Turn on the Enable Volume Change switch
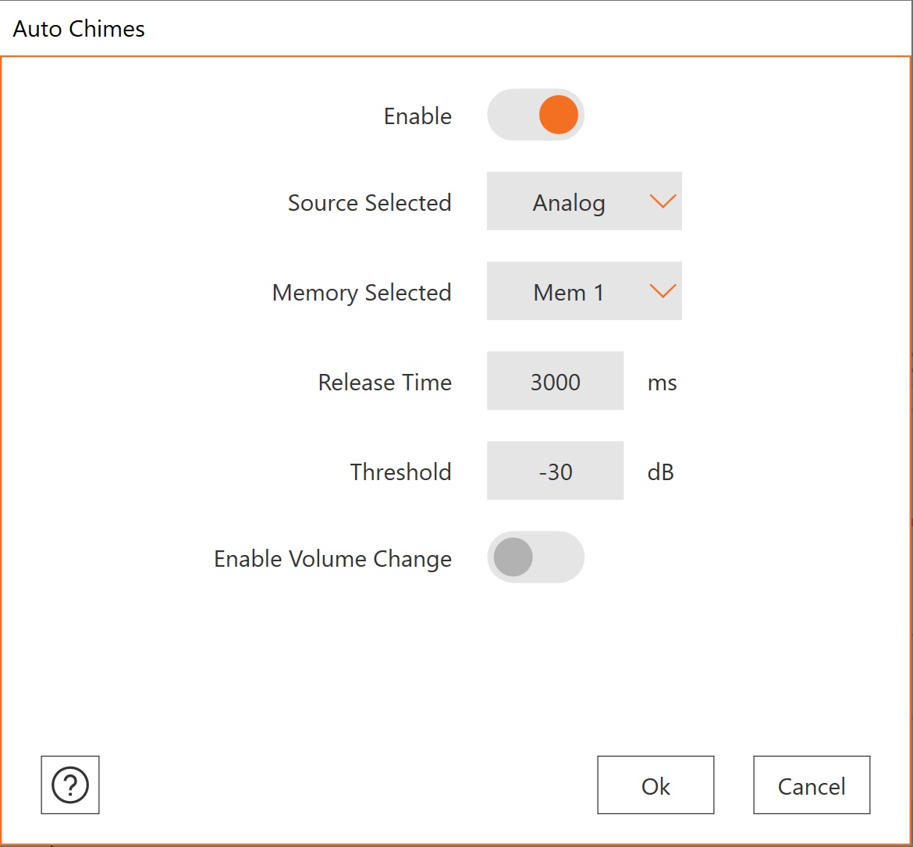 (535, 557)
